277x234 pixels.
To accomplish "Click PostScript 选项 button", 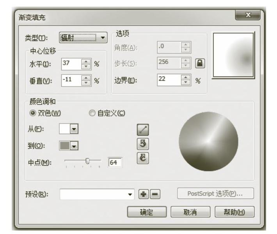I will (x=215, y=193).
